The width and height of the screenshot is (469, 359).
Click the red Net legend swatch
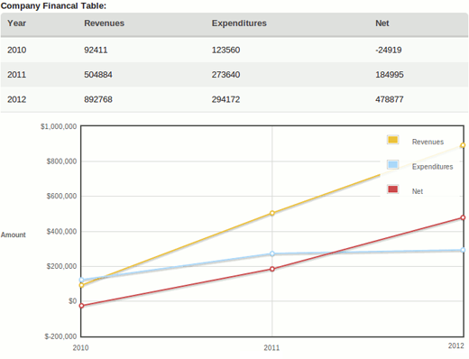[x=393, y=189]
